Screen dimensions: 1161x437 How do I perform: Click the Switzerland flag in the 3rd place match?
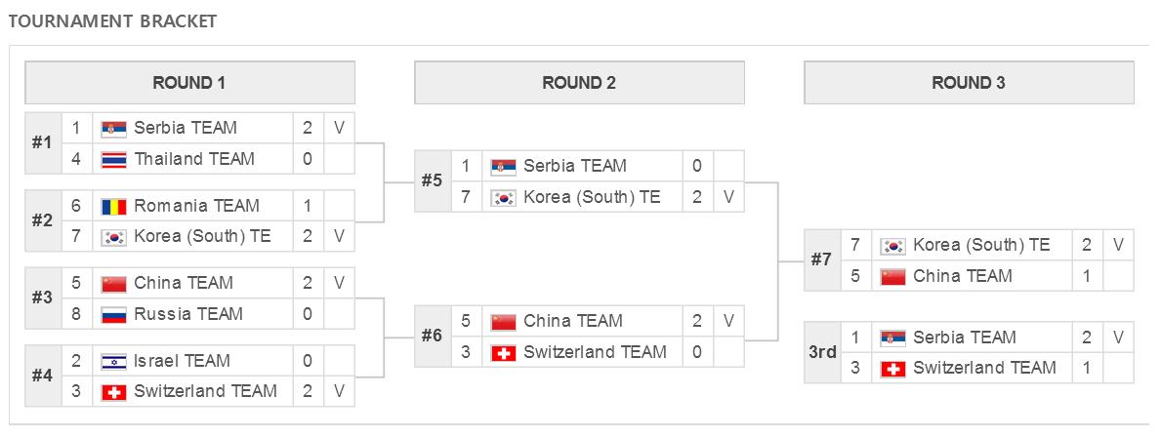[x=892, y=369]
